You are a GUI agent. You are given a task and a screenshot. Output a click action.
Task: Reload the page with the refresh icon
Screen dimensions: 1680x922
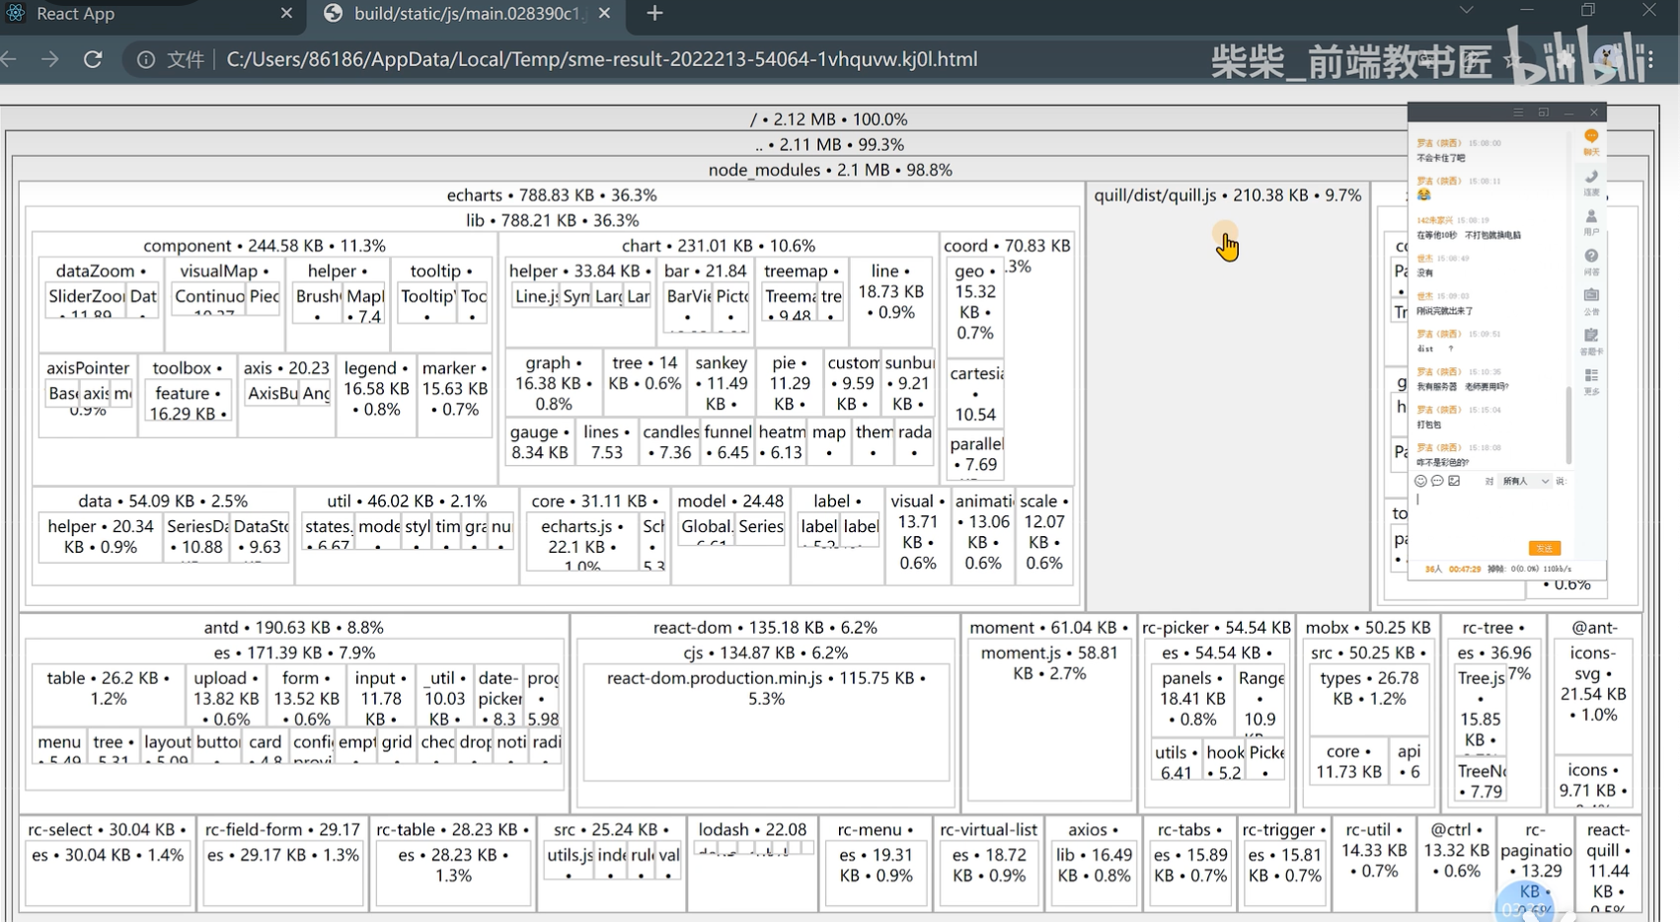[93, 59]
